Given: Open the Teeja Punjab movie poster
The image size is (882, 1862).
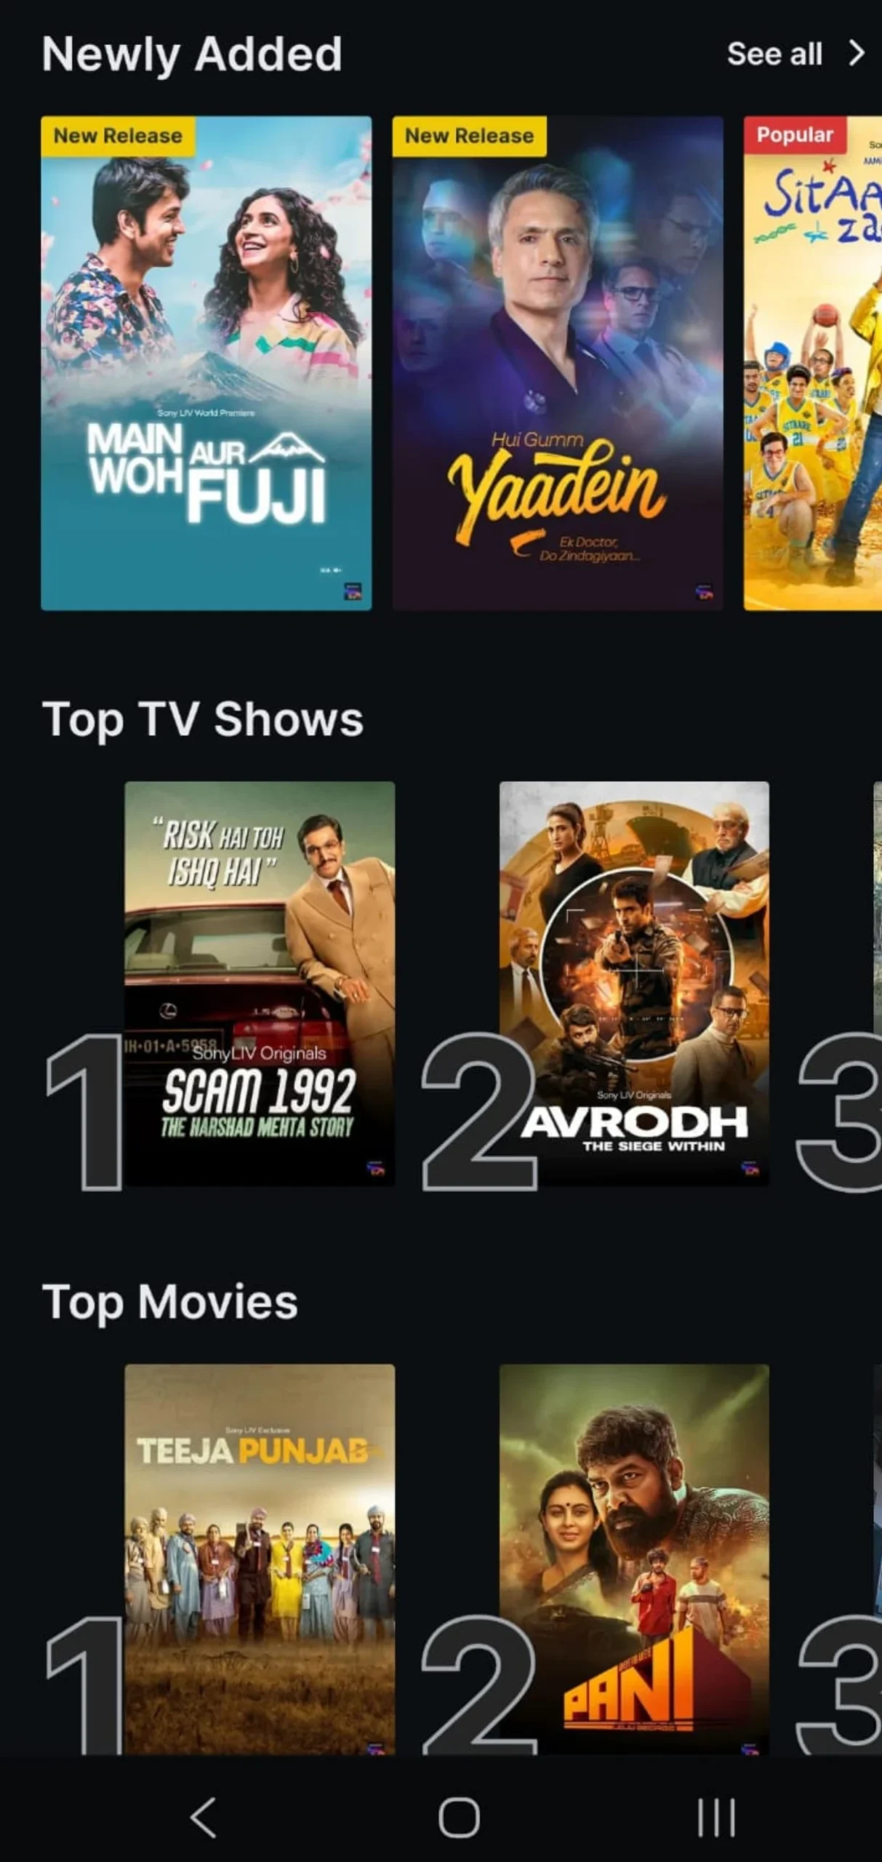Looking at the screenshot, I should click(260, 1559).
